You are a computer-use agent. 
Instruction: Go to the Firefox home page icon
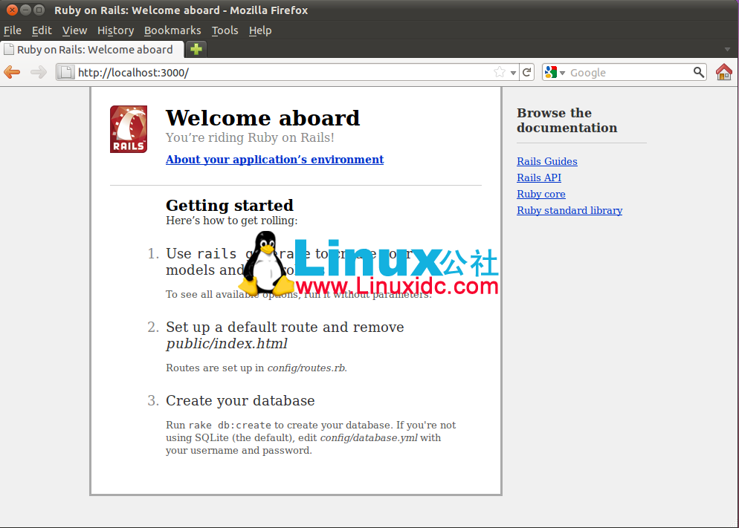[723, 72]
